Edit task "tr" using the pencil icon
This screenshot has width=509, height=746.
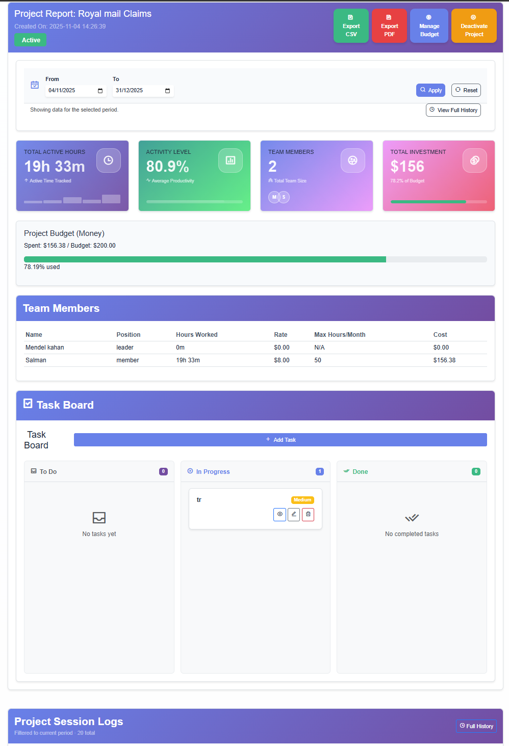tap(294, 514)
